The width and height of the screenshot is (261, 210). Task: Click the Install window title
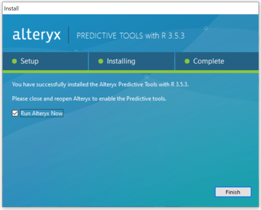pyautogui.click(x=11, y=9)
